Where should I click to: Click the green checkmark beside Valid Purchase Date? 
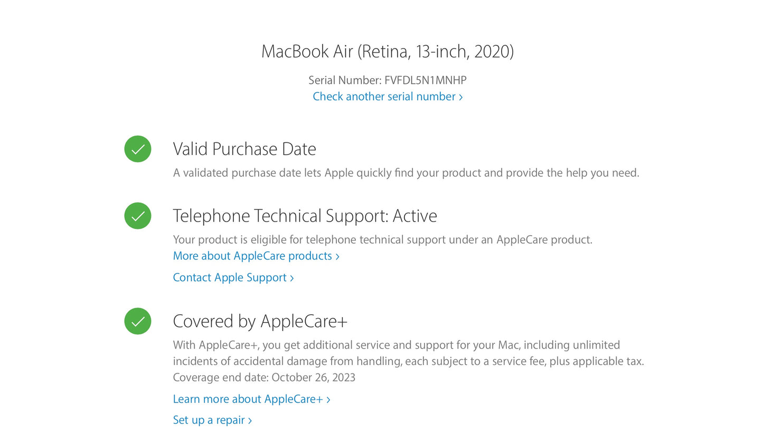click(x=138, y=149)
